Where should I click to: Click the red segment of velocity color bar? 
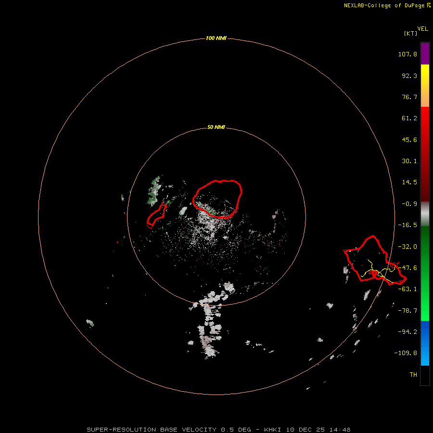point(425,154)
